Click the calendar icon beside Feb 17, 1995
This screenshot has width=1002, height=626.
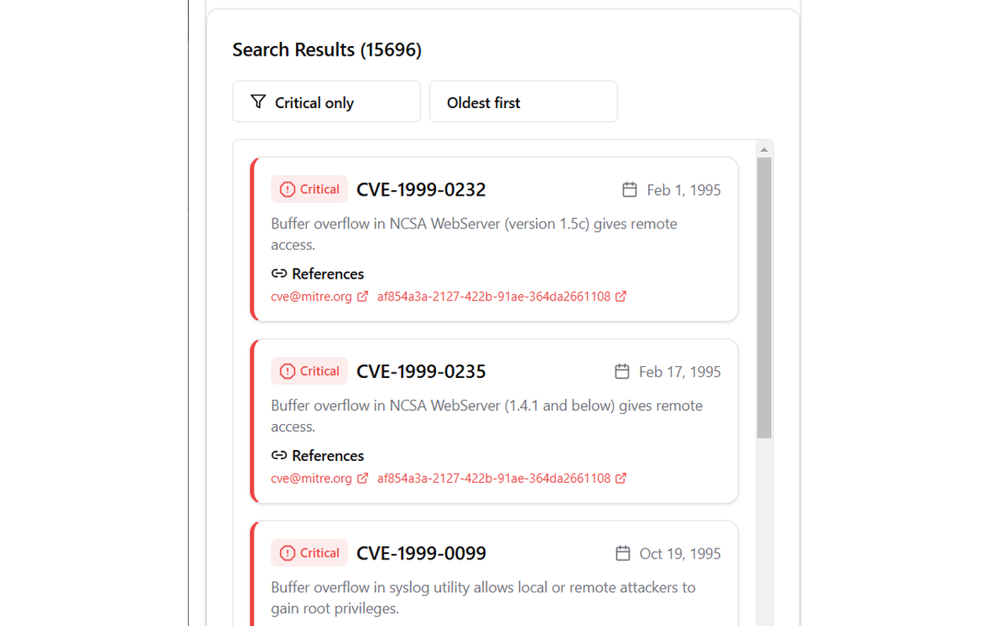tap(622, 371)
